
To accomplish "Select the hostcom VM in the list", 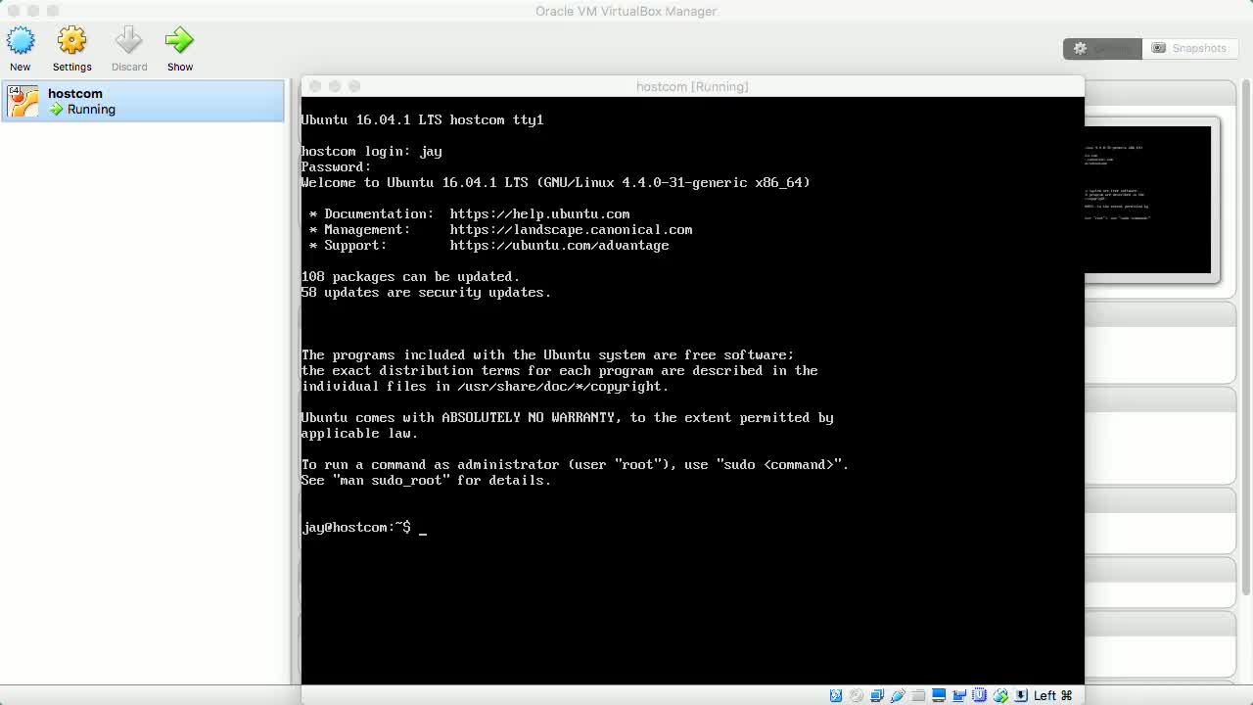I will (143, 101).
